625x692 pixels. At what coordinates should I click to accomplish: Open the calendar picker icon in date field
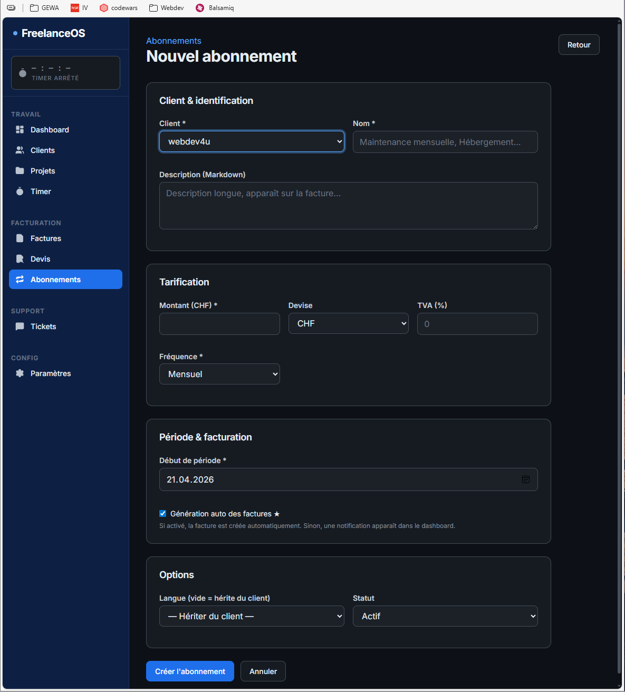click(x=525, y=479)
